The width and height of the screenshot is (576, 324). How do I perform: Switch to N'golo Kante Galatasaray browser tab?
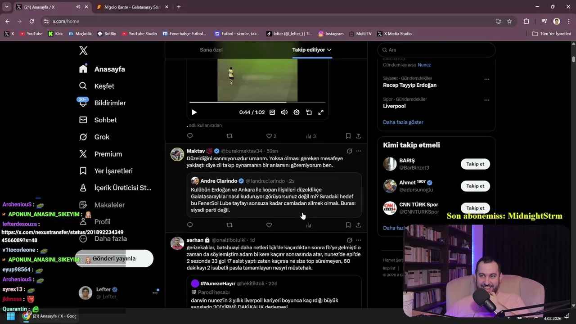(132, 7)
